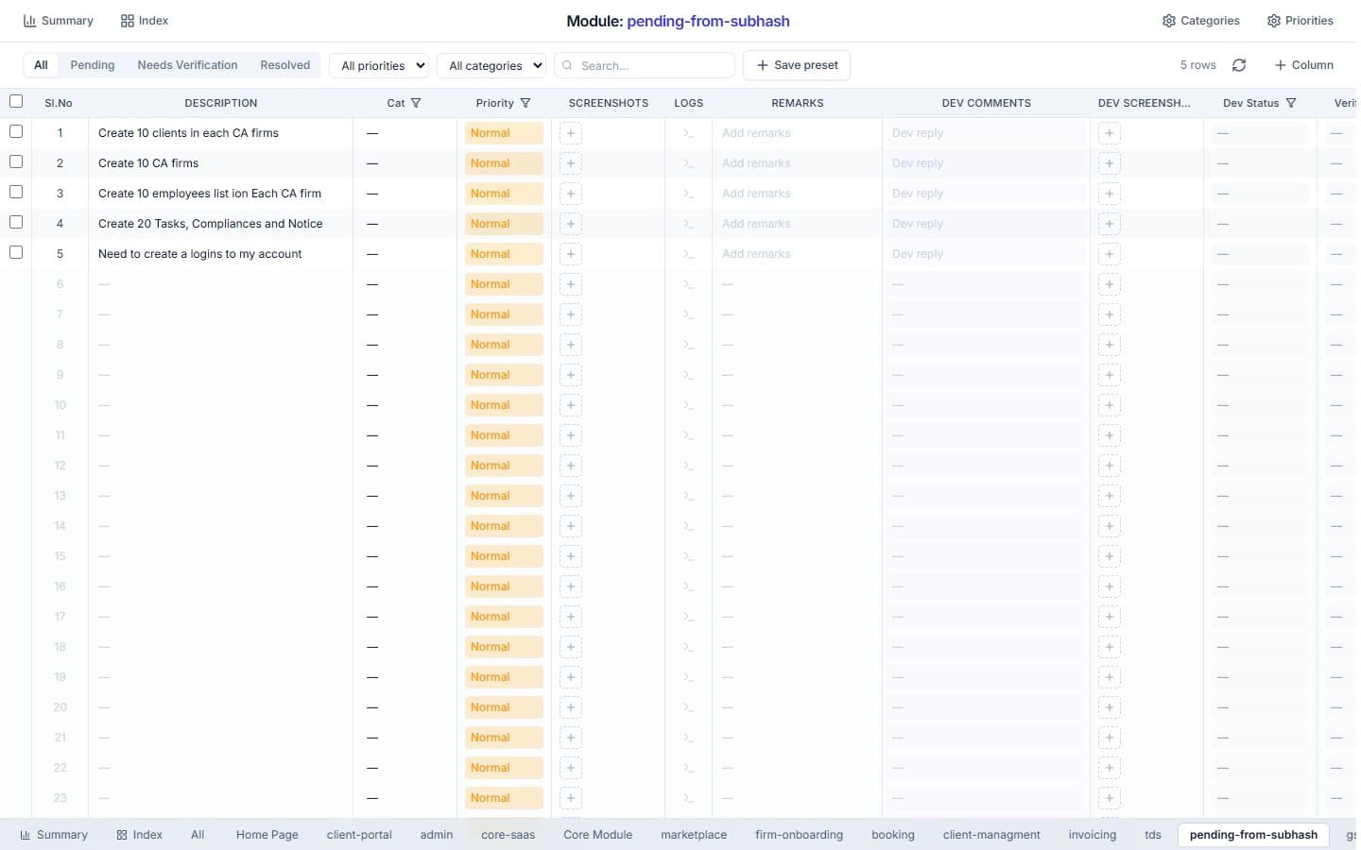Open the bottom Index tab

(139, 835)
